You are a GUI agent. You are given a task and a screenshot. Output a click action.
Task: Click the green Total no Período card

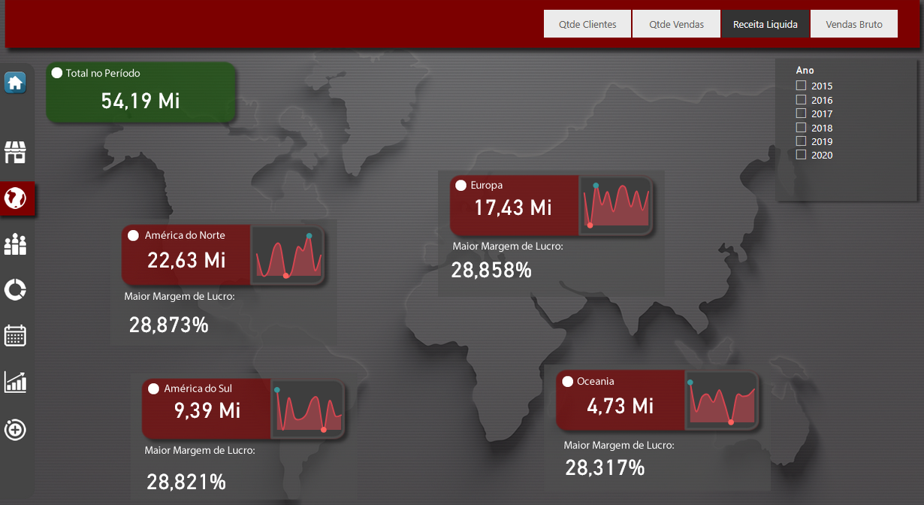141,92
